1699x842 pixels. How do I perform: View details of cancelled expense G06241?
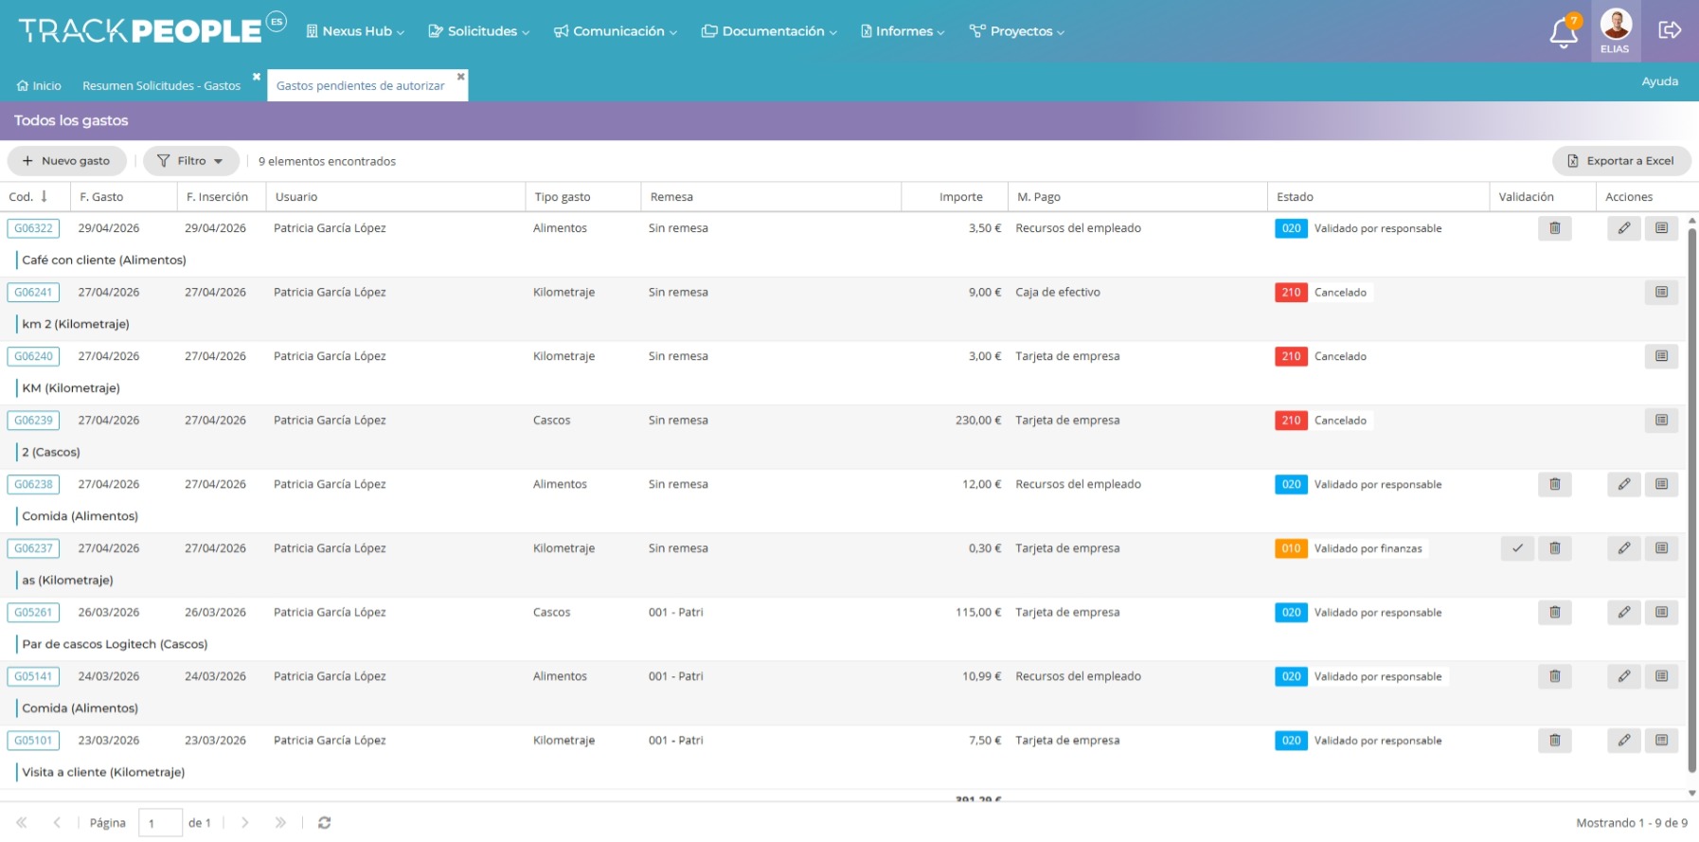[x=1661, y=293]
